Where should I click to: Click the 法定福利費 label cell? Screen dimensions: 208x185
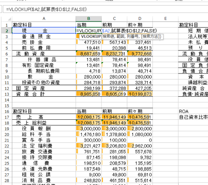(x=44, y=146)
